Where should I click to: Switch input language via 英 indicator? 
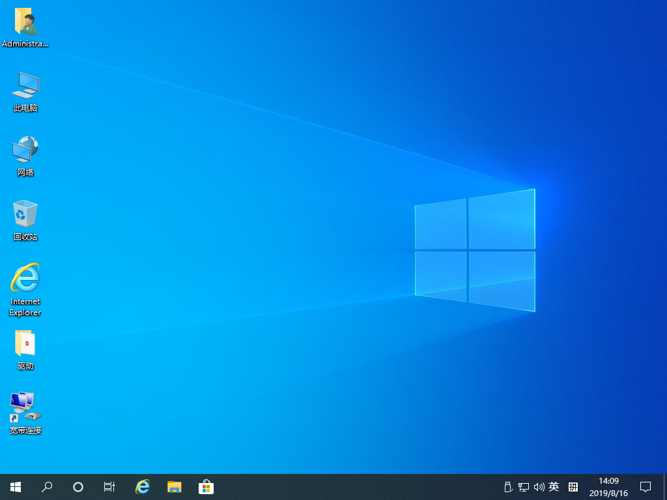pos(553,486)
